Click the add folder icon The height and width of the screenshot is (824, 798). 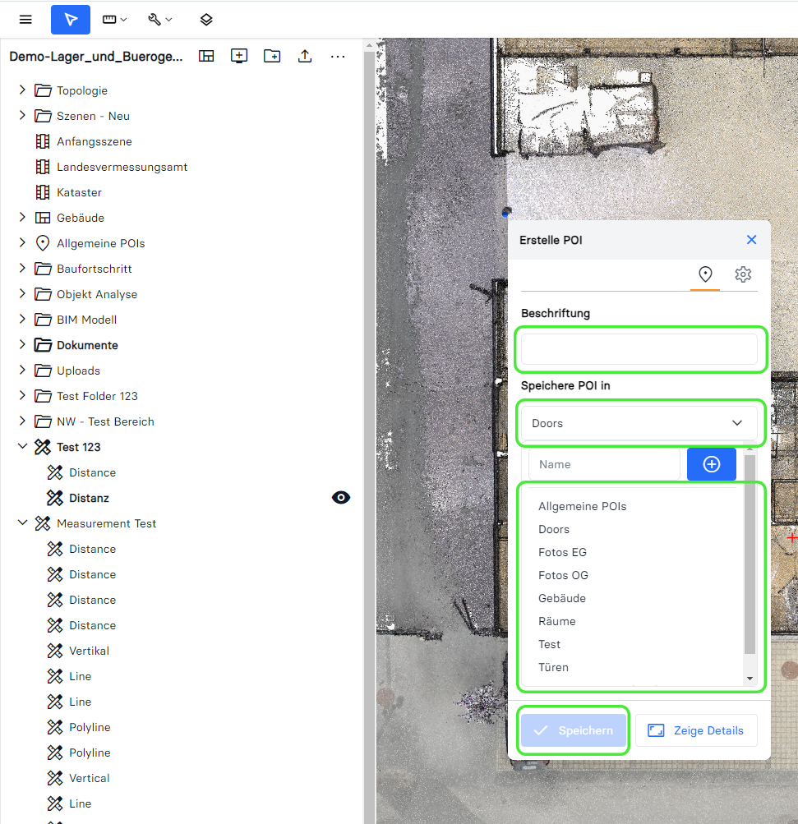272,56
